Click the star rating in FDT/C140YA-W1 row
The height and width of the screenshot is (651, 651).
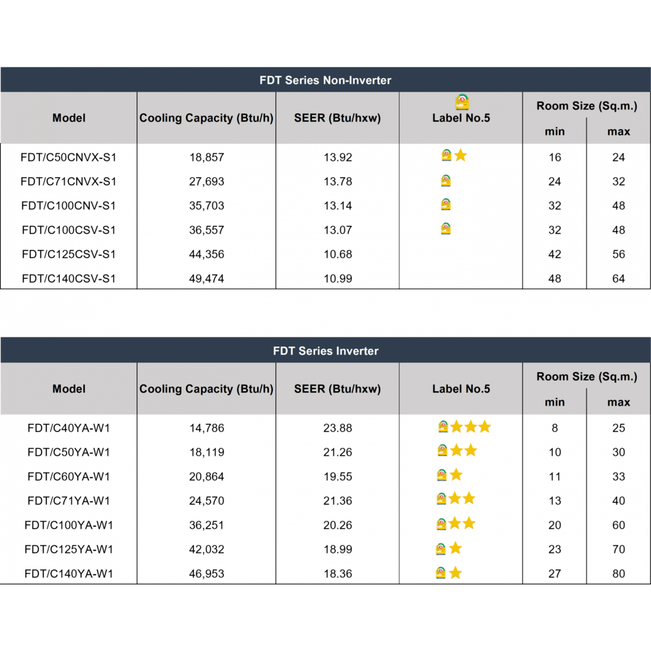point(455,573)
